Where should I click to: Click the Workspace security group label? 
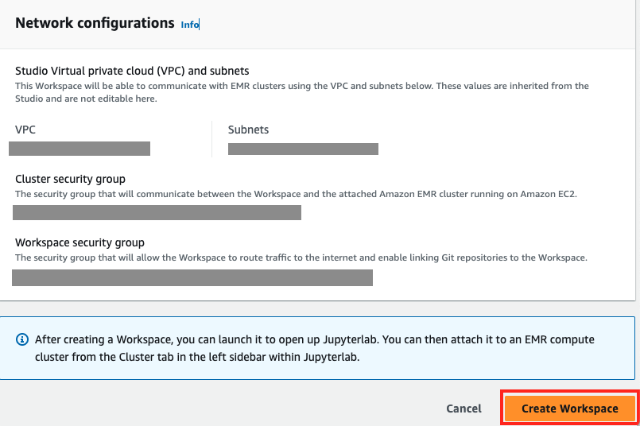[x=80, y=242]
